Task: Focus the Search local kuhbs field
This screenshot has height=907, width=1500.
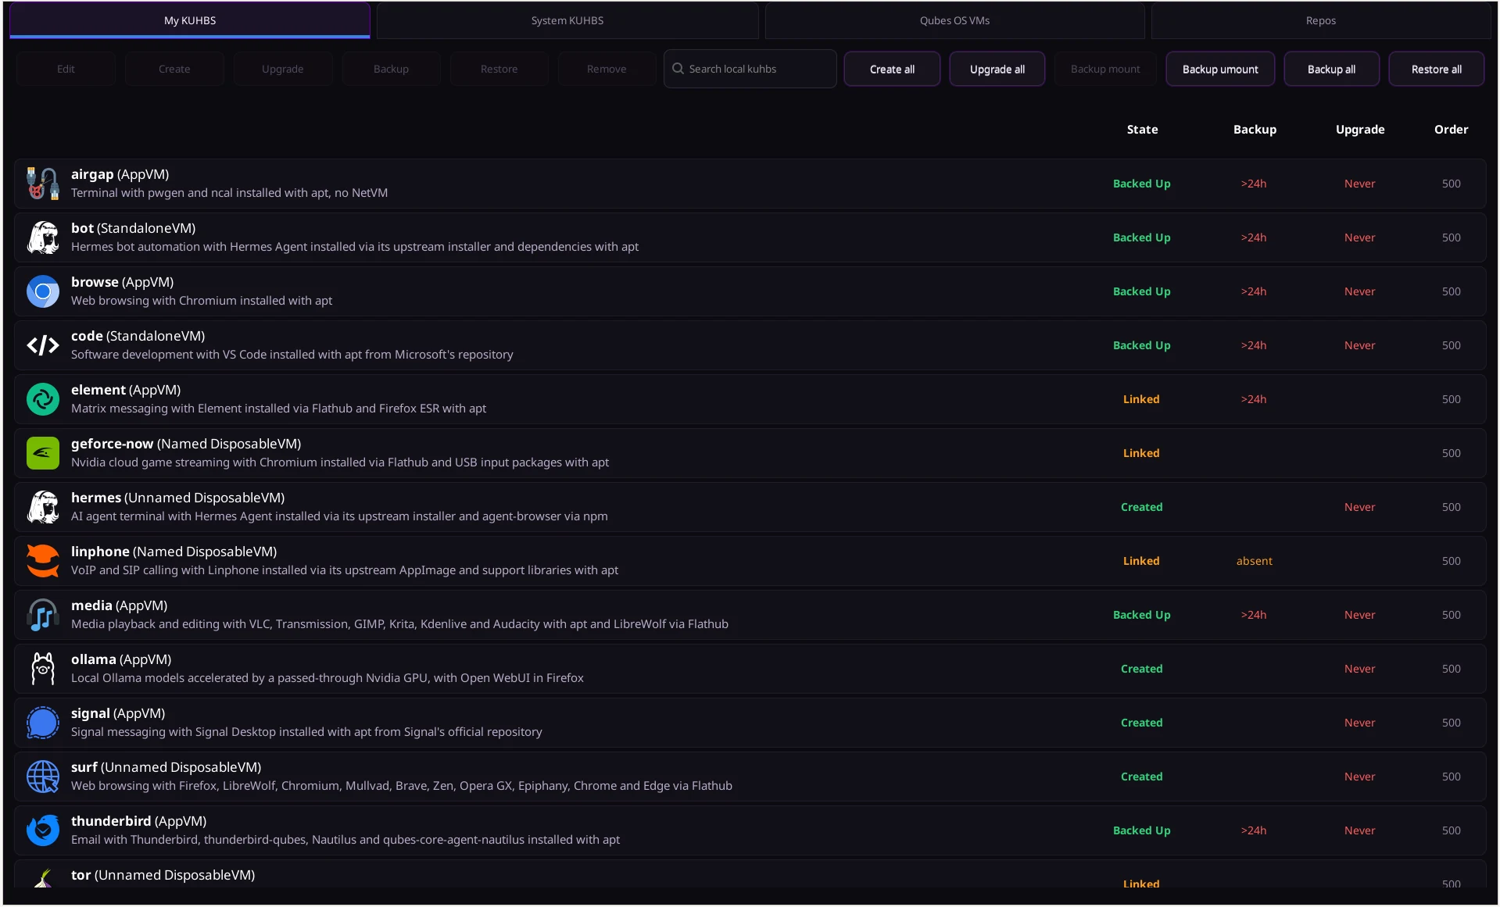Action: click(x=750, y=69)
